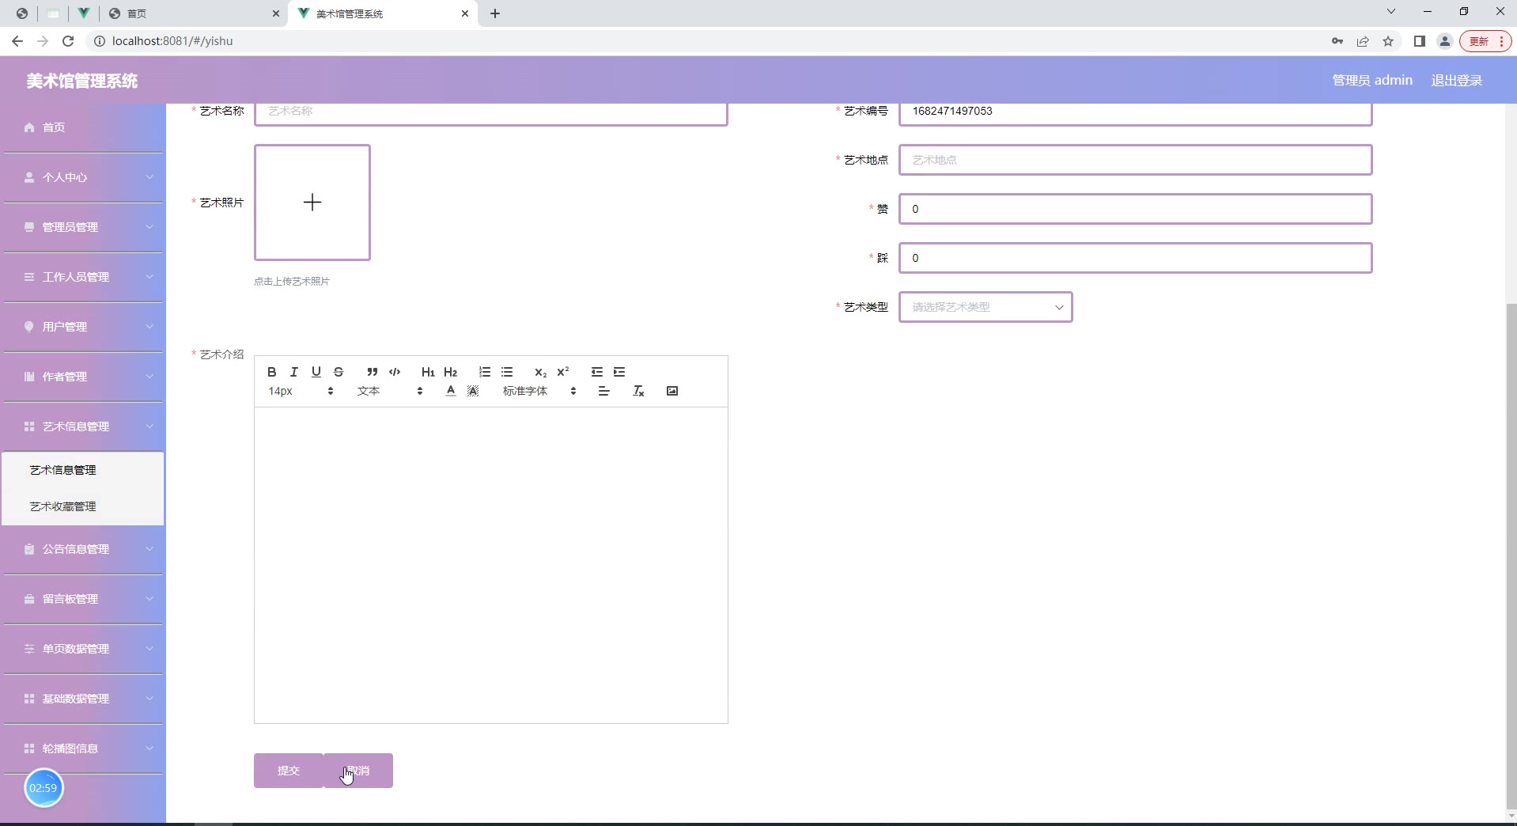Expand the 公告信息管理 sidebar menu
Screen dimensions: 1517x826
pos(83,549)
